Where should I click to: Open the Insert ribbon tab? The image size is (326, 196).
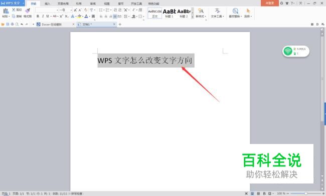tap(48, 3)
